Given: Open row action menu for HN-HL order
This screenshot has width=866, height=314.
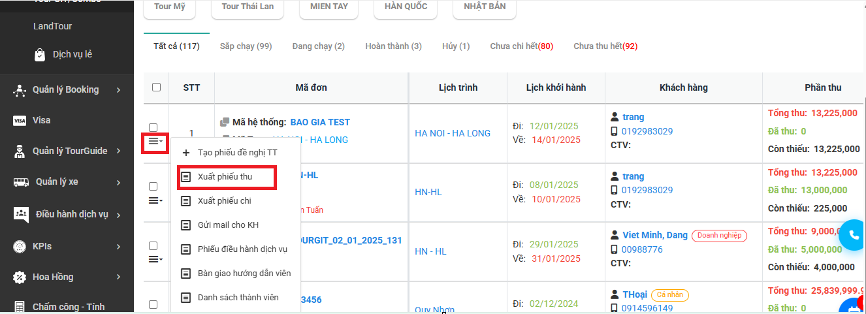Looking at the screenshot, I should tap(155, 200).
